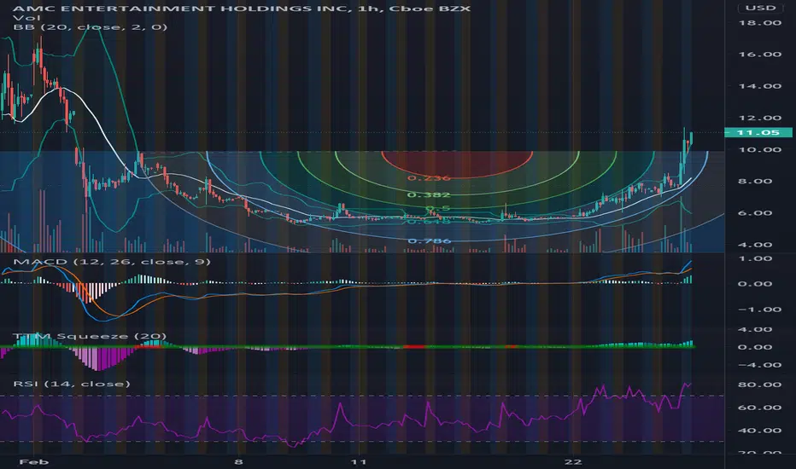Click the 0.382 Fibonacci arc label
Image resolution: width=796 pixels, height=469 pixels.
[x=429, y=194]
